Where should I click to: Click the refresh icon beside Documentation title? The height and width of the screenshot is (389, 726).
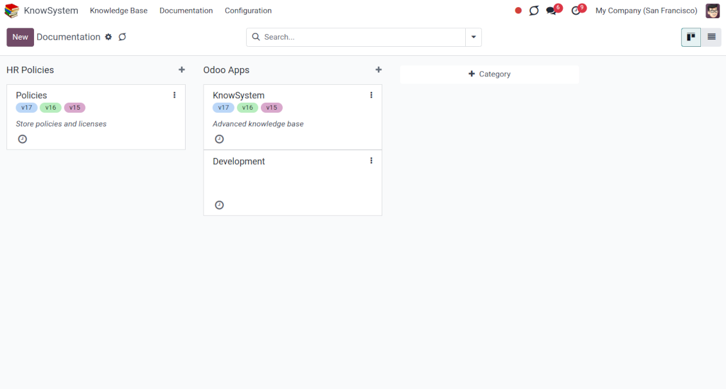pyautogui.click(x=122, y=37)
